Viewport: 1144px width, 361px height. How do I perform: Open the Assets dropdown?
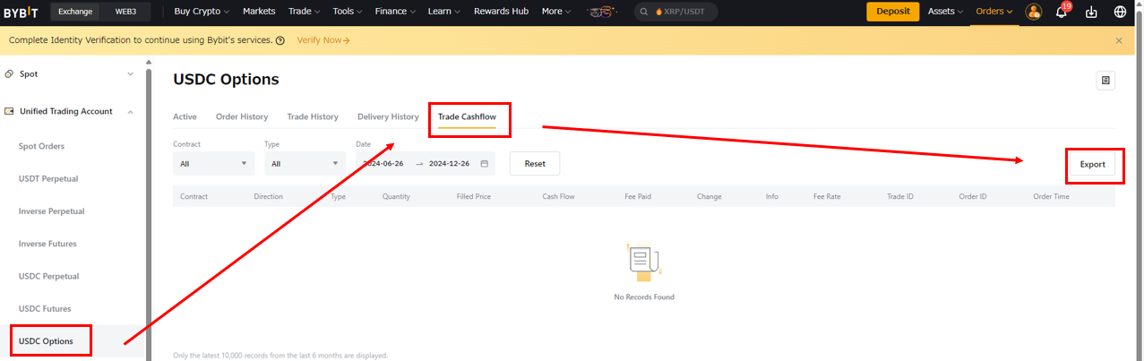point(945,12)
